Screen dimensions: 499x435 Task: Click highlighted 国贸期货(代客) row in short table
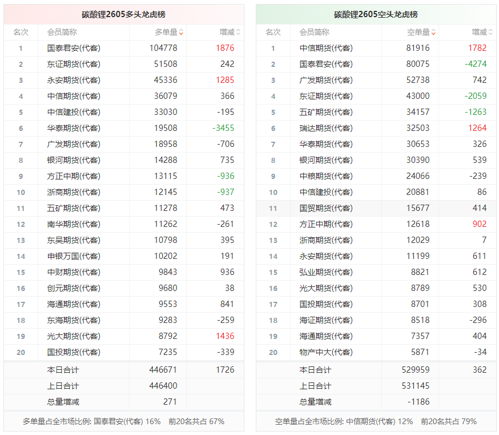coord(376,208)
